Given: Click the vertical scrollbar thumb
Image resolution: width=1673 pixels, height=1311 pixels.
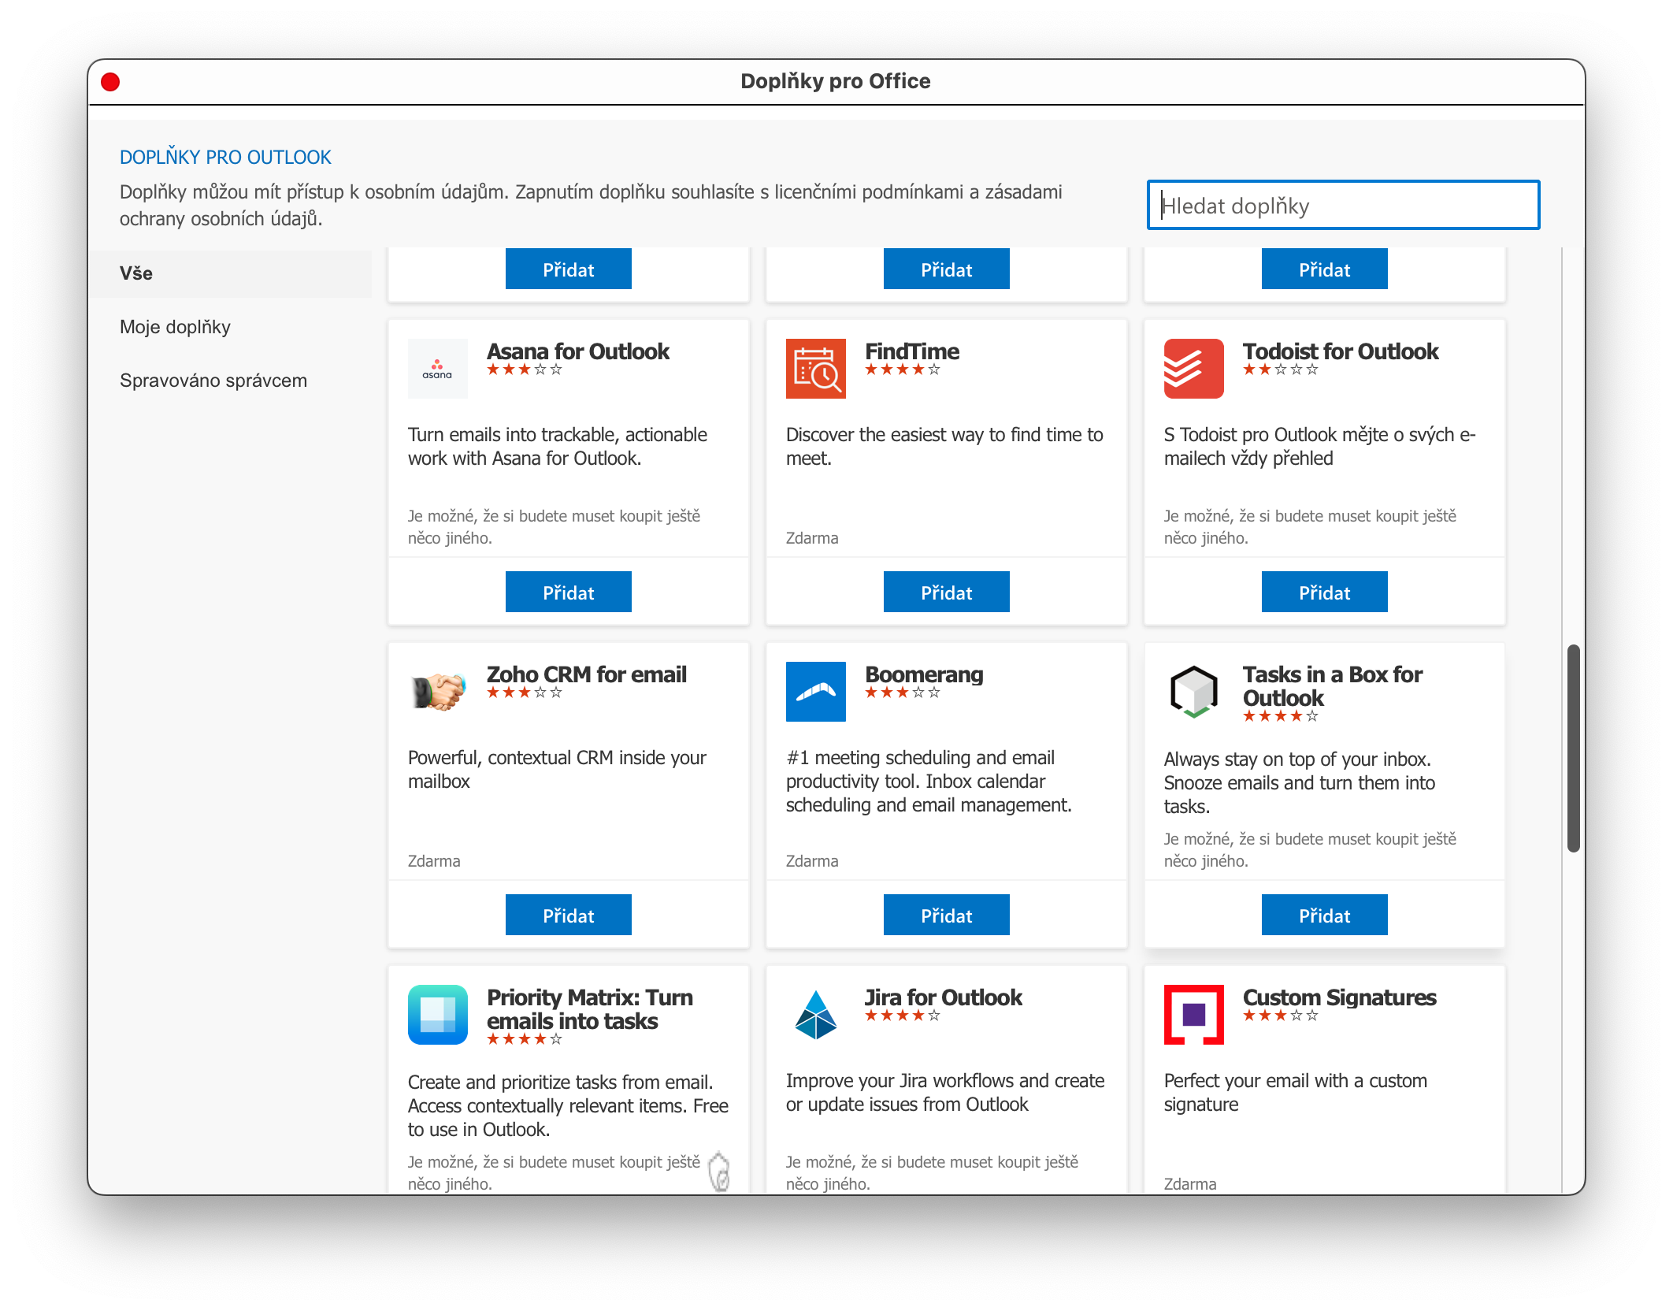Looking at the screenshot, I should coord(1573,748).
